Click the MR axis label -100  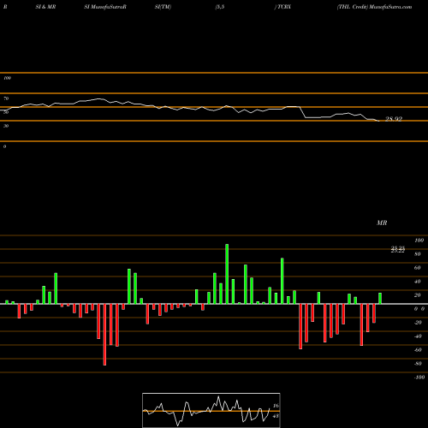(419, 377)
